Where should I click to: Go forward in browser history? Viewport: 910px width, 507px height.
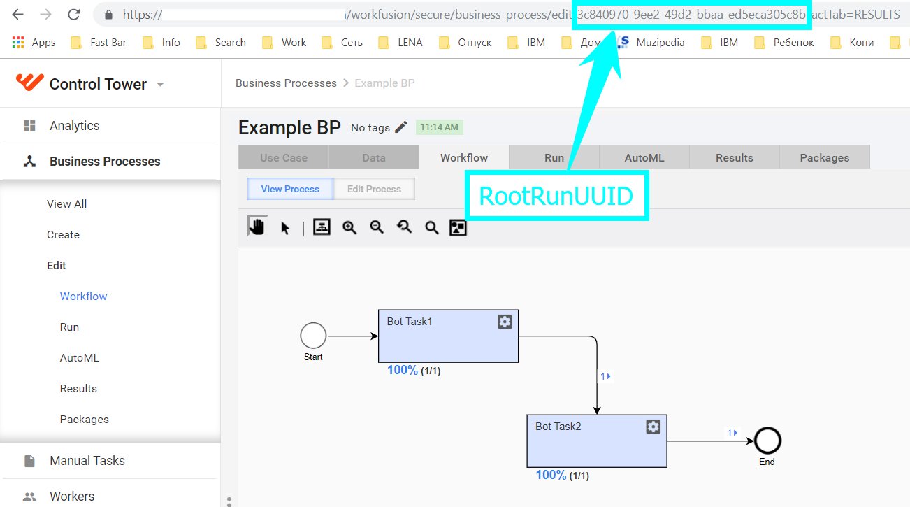tap(45, 14)
